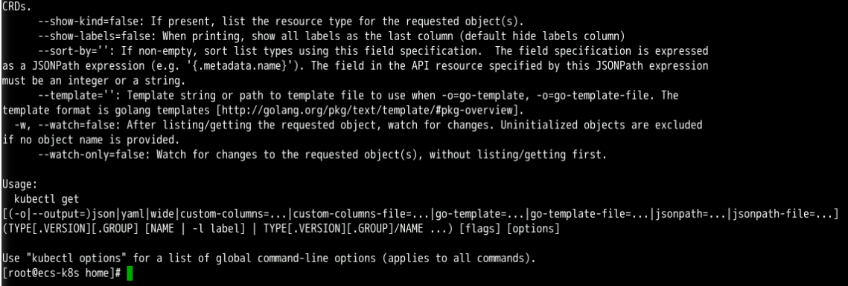Image resolution: width=848 pixels, height=286 pixels.
Task: Click the [root@ecs-k8s home]# prompt
Action: click(63, 273)
